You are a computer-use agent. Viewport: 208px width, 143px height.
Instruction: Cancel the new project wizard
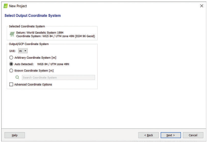(193, 135)
